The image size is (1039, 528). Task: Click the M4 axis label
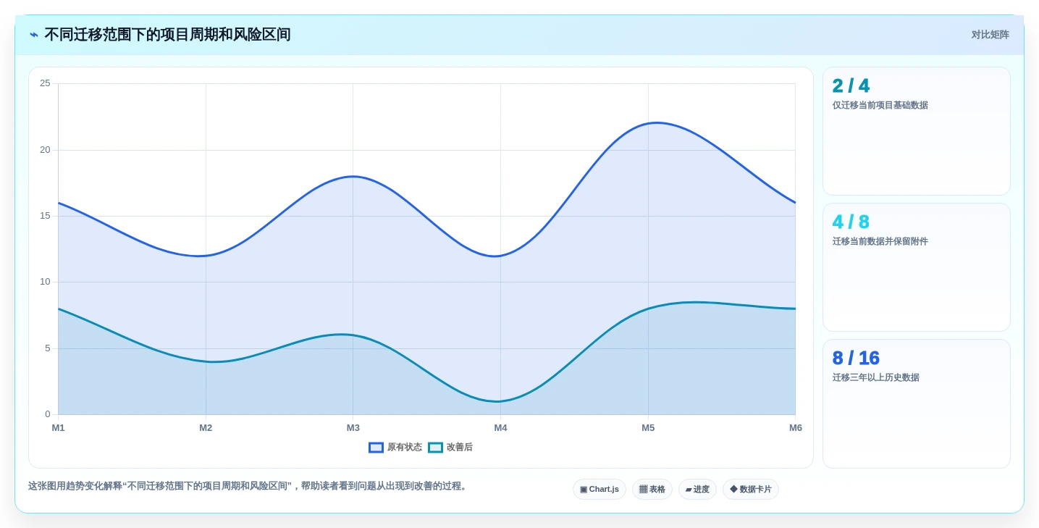tap(500, 428)
